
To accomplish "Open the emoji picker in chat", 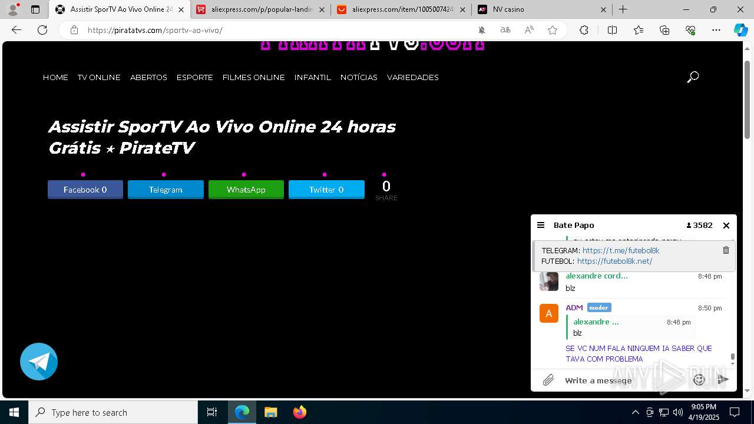I will point(699,380).
